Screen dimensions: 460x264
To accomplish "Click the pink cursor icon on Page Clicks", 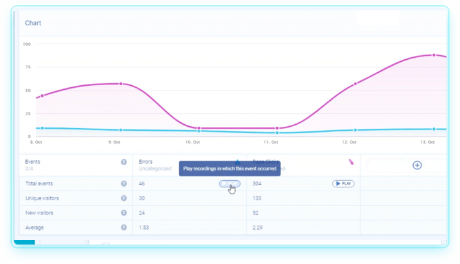I will tap(351, 162).
